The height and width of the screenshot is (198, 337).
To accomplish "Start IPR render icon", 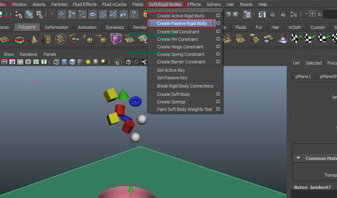I will click(x=284, y=14).
